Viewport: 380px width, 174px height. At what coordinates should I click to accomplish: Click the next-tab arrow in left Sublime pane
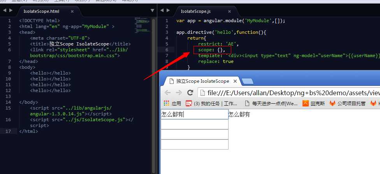(11, 10)
